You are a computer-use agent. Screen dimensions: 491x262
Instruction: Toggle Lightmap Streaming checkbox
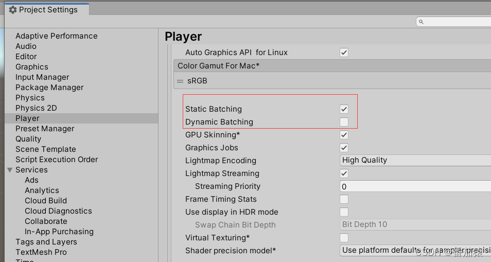[x=344, y=173]
